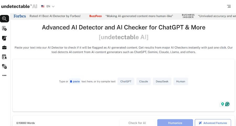Load the Human sample text
This screenshot has height=126, width=236.
pos(181,82)
